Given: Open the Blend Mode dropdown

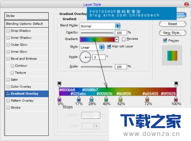Looking at the screenshot, I should tap(100, 26).
